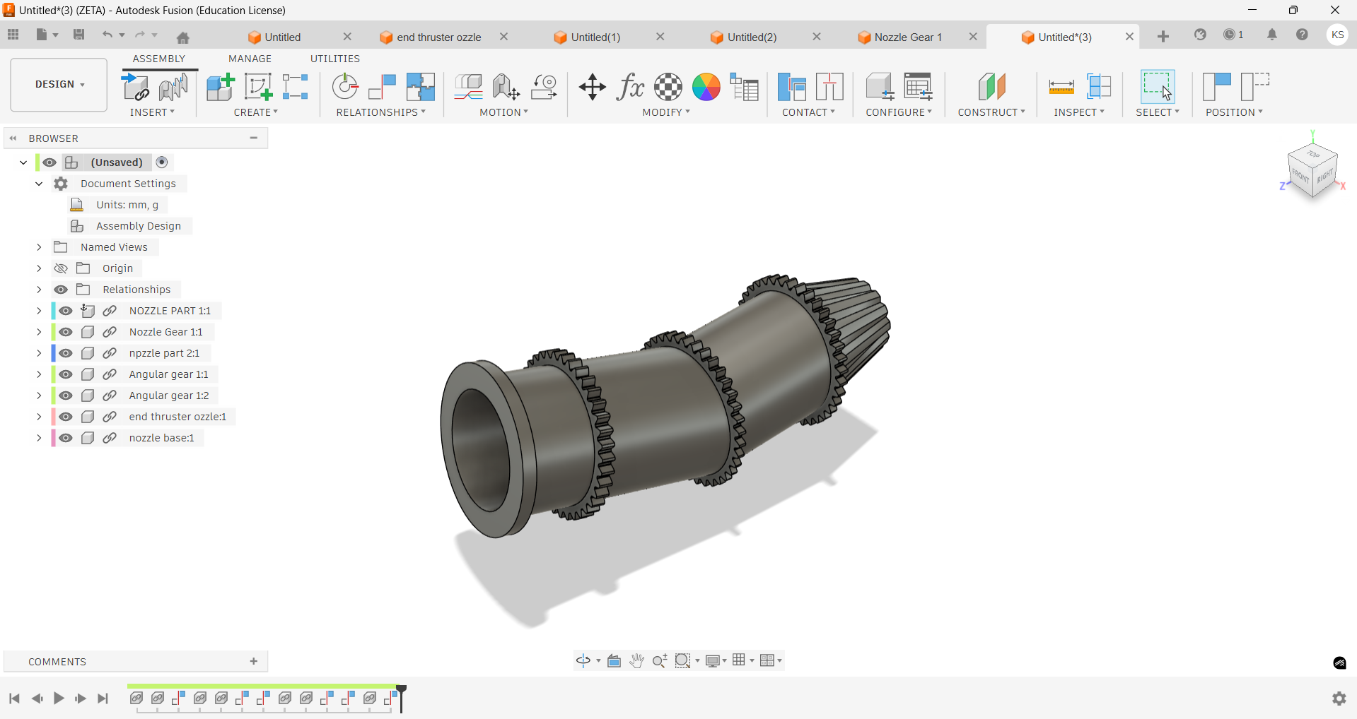Click the Drive Joints icon
1357x719 pixels.
pos(506,88)
